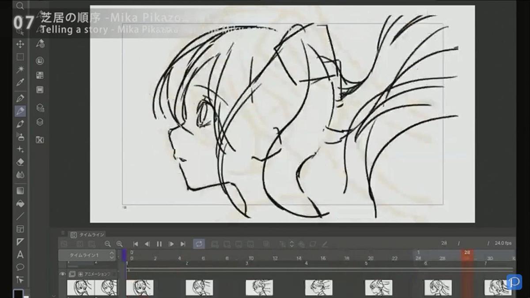Screen dimensions: 530x298
Task: Select the Ruler triangle tool
Action: tap(20, 241)
